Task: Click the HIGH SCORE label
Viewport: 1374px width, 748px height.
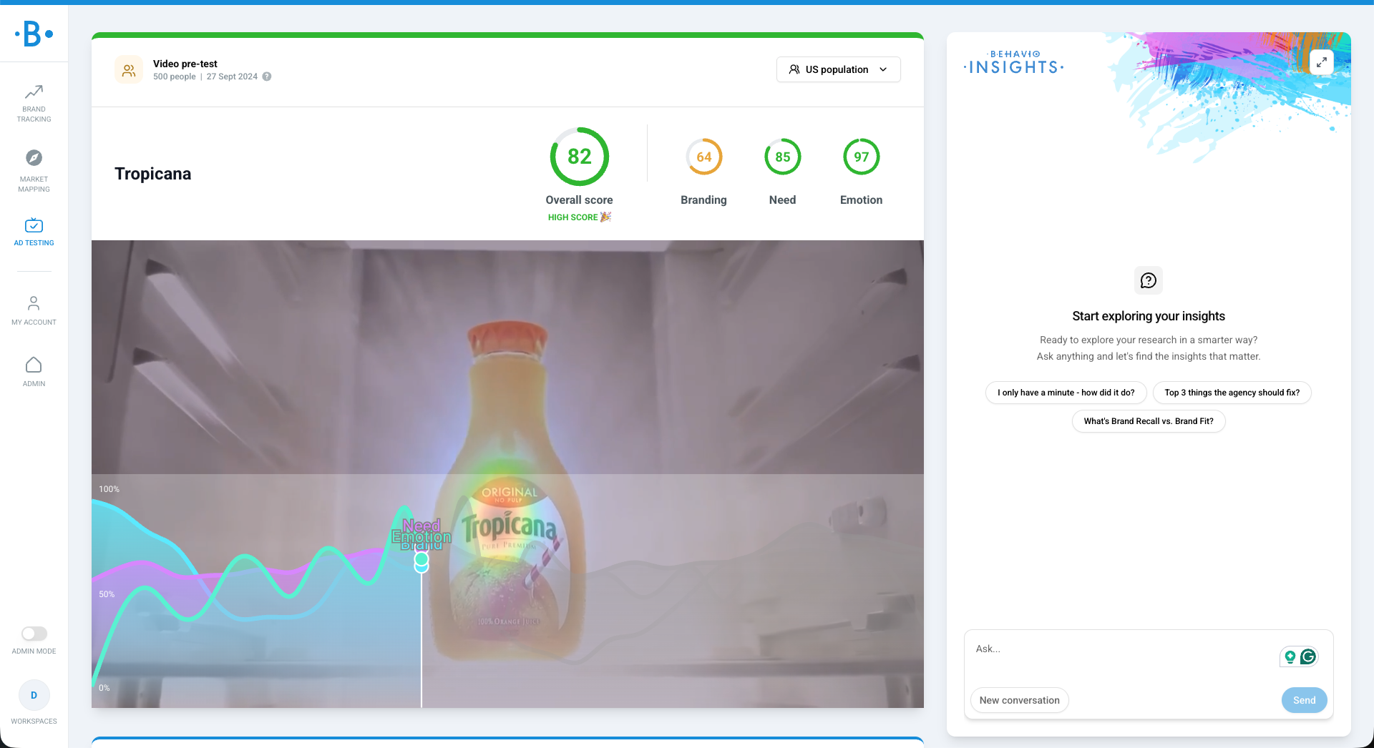Action: pyautogui.click(x=580, y=217)
